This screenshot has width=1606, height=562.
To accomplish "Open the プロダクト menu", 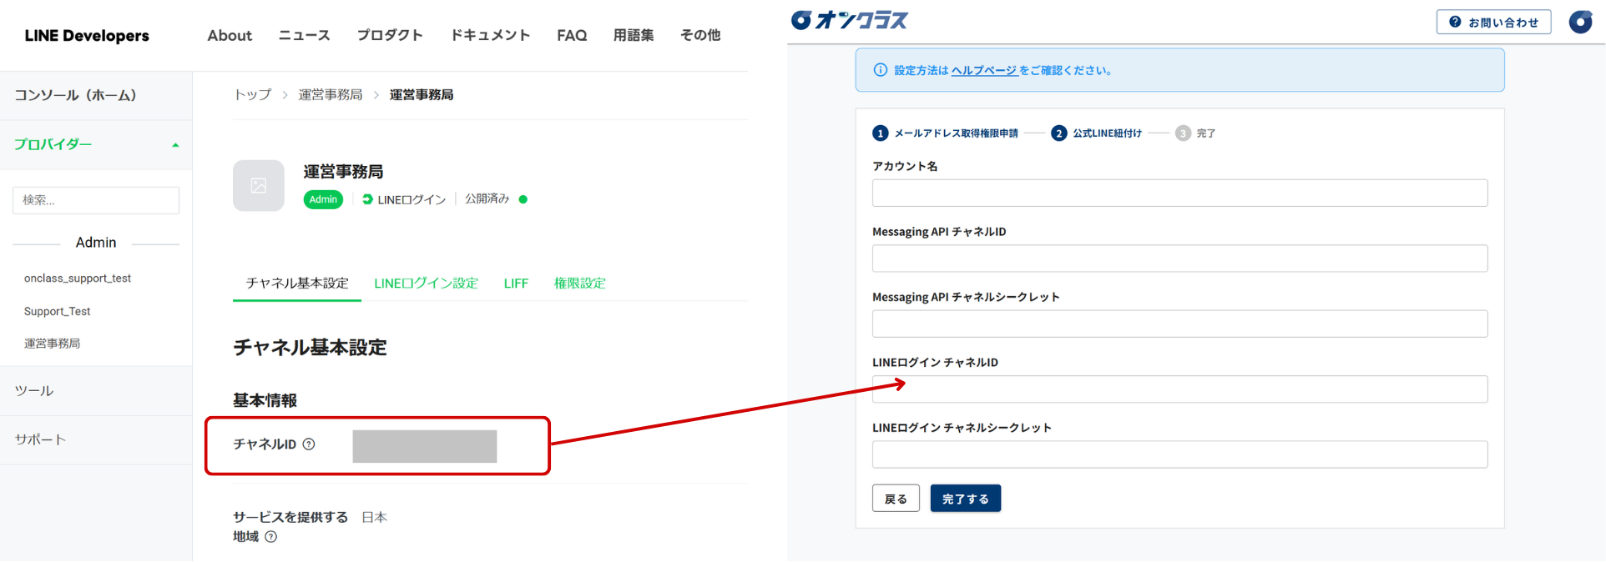I will click(x=390, y=35).
